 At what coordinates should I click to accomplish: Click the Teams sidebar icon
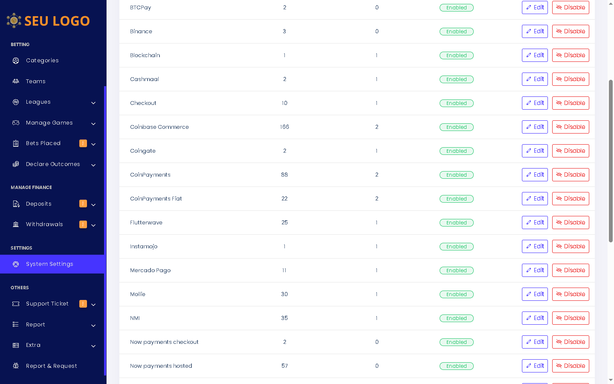click(x=16, y=81)
